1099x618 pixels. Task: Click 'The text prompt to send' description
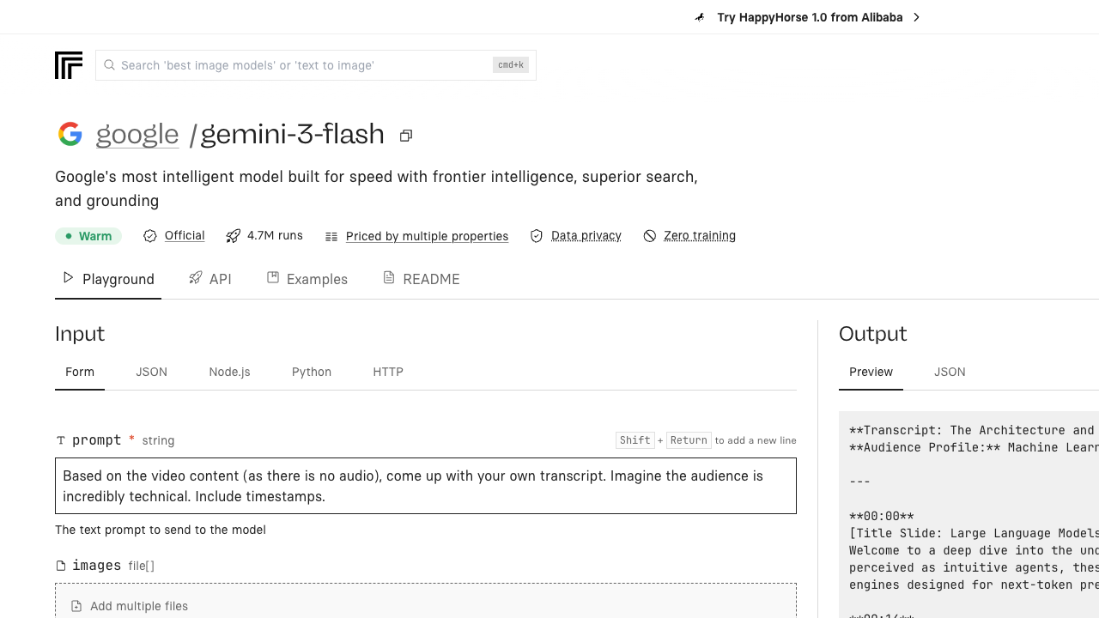(161, 530)
